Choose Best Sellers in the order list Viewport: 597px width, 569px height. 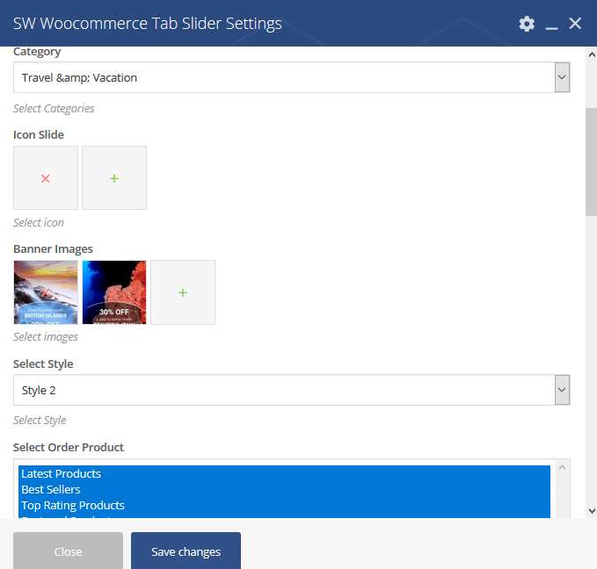[x=284, y=489]
